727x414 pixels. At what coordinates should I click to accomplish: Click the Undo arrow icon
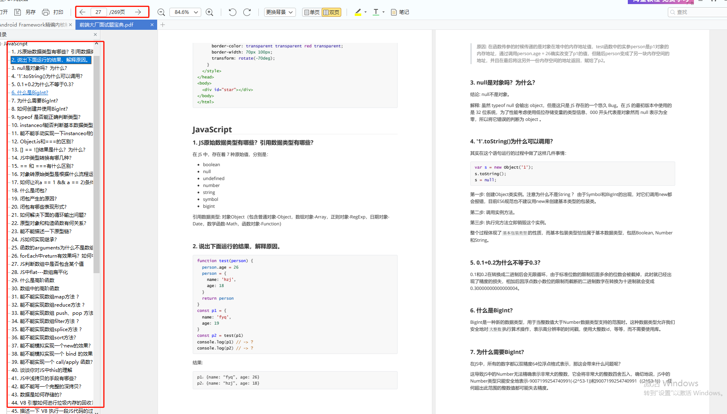pyautogui.click(x=232, y=12)
